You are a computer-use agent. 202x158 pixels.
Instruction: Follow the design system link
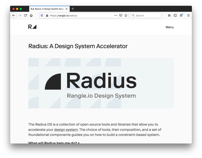[66, 130]
